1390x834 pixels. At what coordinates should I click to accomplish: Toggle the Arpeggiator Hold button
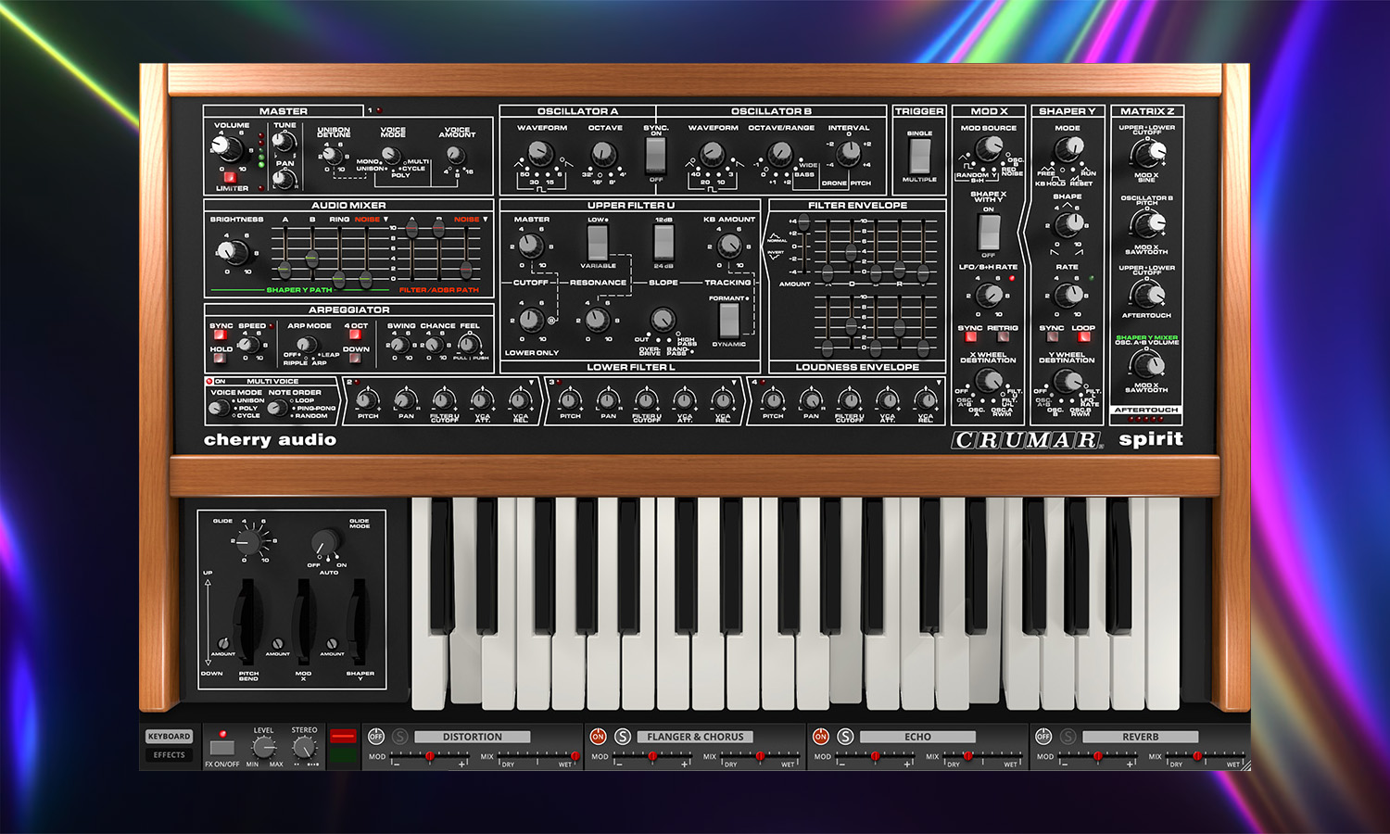click(220, 360)
